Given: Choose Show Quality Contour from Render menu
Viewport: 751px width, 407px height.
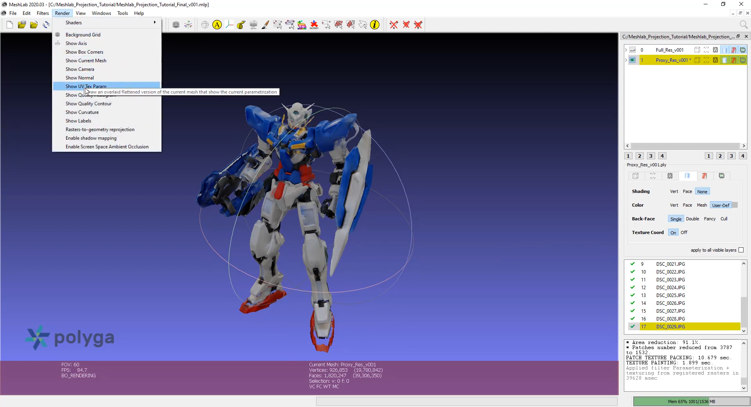Looking at the screenshot, I should (106, 104).
